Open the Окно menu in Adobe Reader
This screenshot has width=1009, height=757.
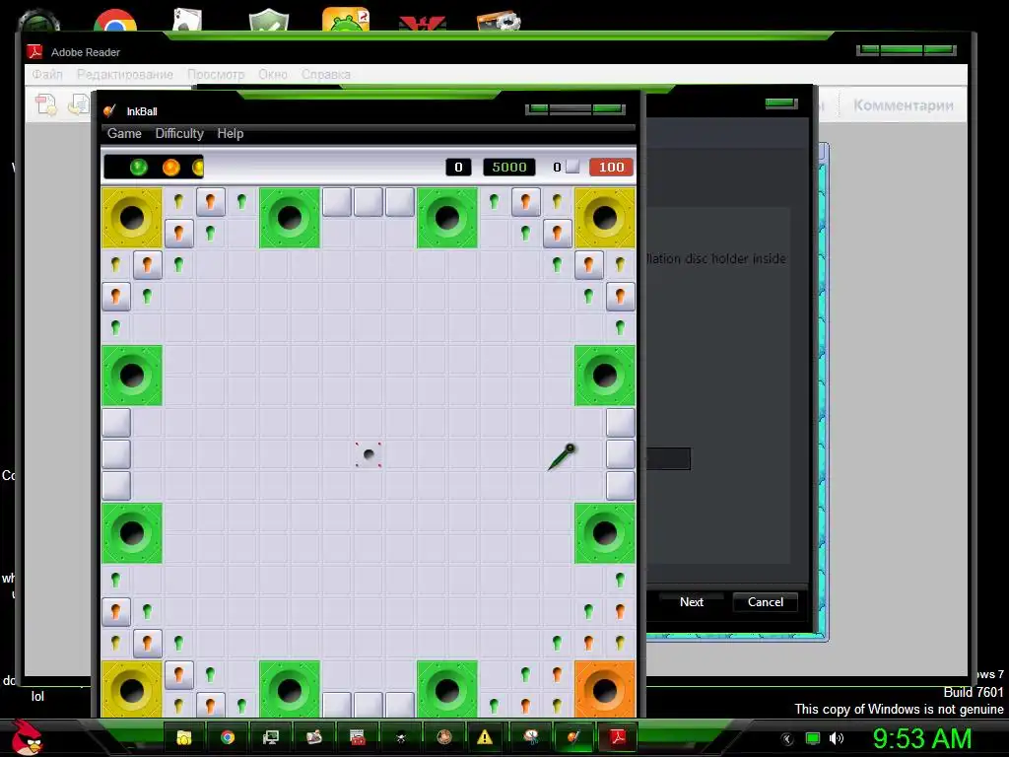pos(273,75)
